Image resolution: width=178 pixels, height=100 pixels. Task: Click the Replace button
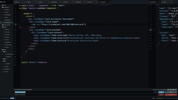pyautogui.click(x=161, y=95)
